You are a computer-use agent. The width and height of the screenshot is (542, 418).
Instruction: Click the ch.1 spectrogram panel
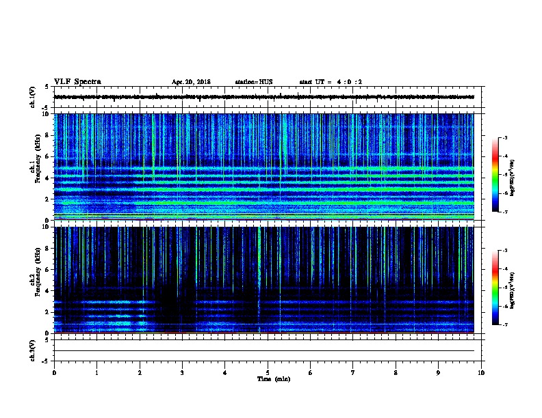pyautogui.click(x=264, y=167)
